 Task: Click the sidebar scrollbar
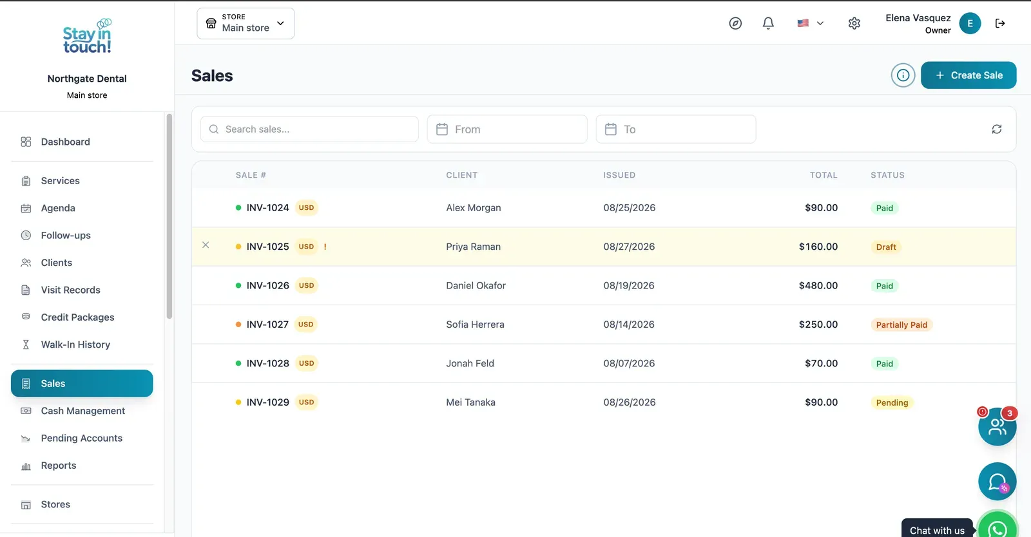click(169, 216)
